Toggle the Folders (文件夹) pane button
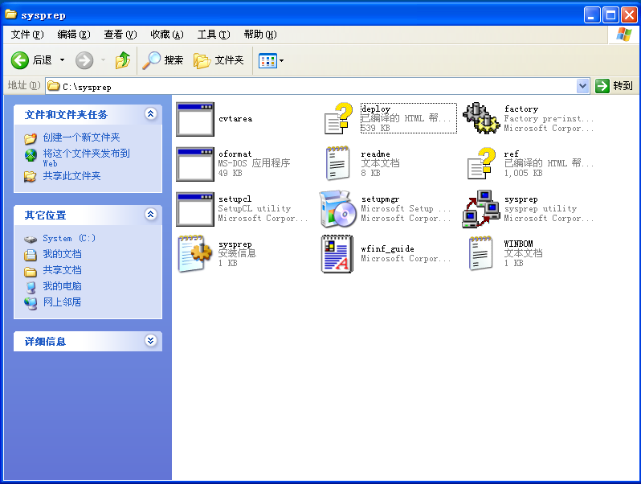This screenshot has height=484, width=641. click(218, 60)
